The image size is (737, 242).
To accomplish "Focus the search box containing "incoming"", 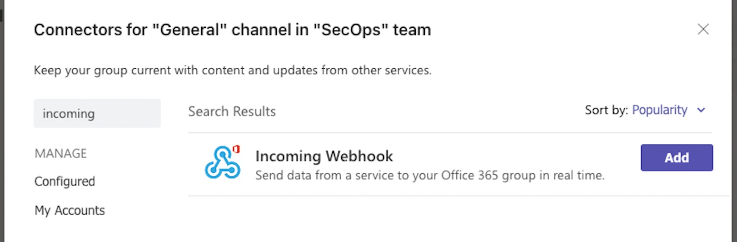I will coord(97,113).
